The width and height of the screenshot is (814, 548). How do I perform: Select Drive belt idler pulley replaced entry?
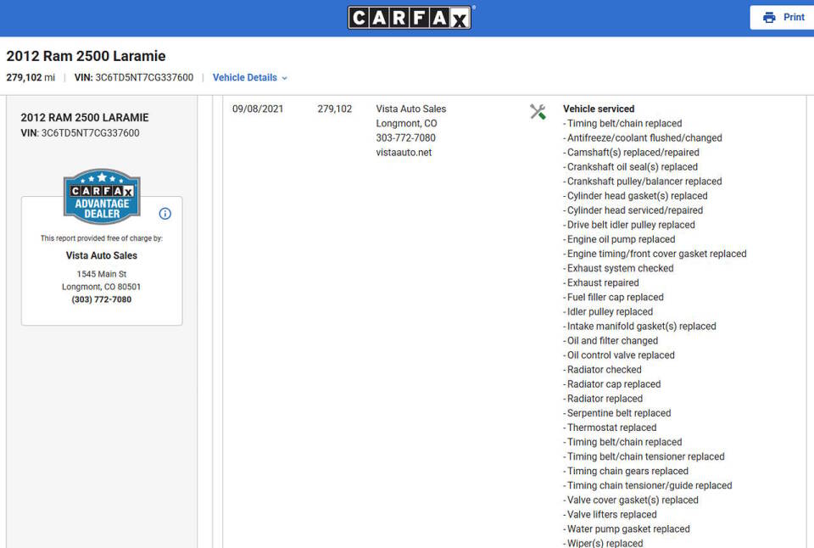click(x=629, y=225)
